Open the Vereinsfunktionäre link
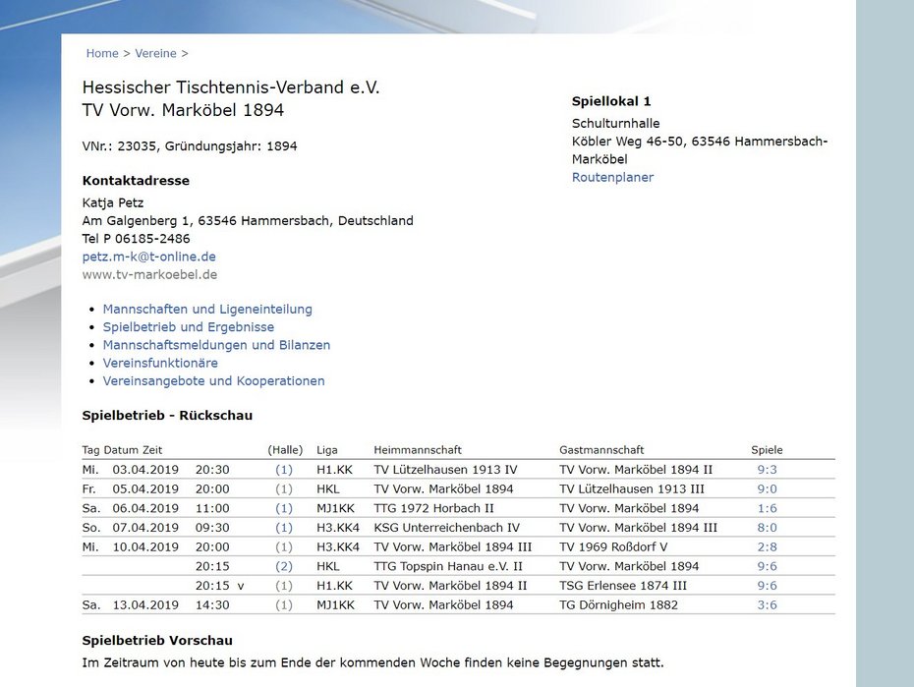914x687 pixels. tap(160, 363)
